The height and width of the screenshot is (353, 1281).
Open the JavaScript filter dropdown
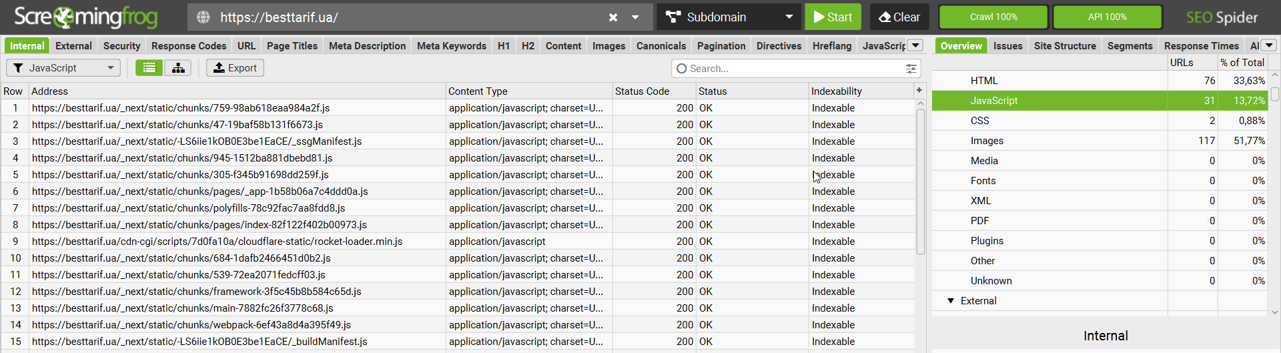tap(63, 68)
